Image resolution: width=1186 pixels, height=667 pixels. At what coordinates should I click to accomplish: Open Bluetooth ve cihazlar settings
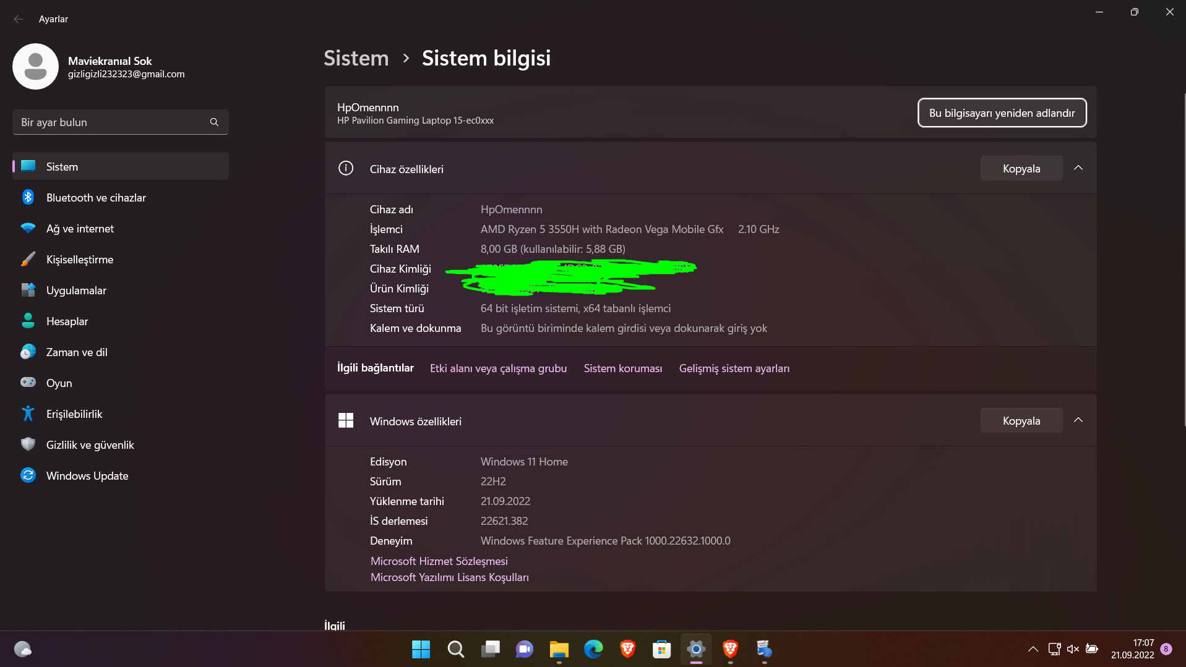pyautogui.click(x=121, y=198)
